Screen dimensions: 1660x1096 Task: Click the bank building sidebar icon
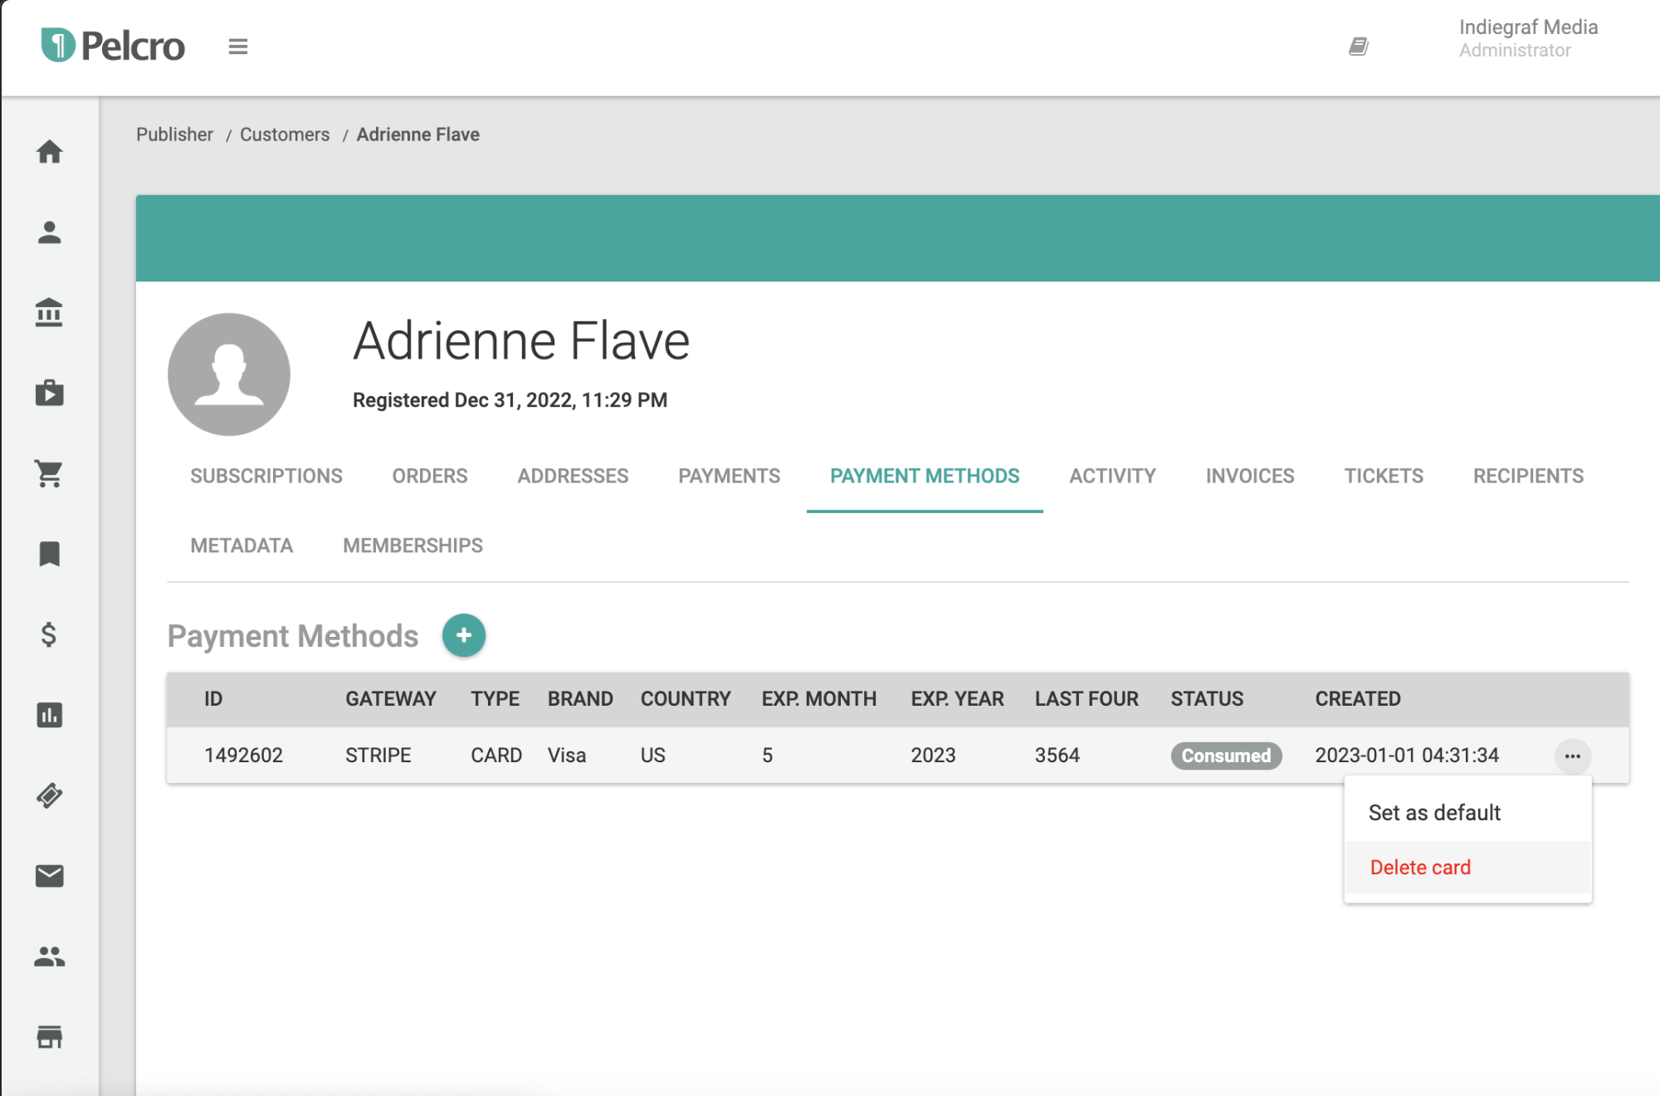(x=50, y=313)
